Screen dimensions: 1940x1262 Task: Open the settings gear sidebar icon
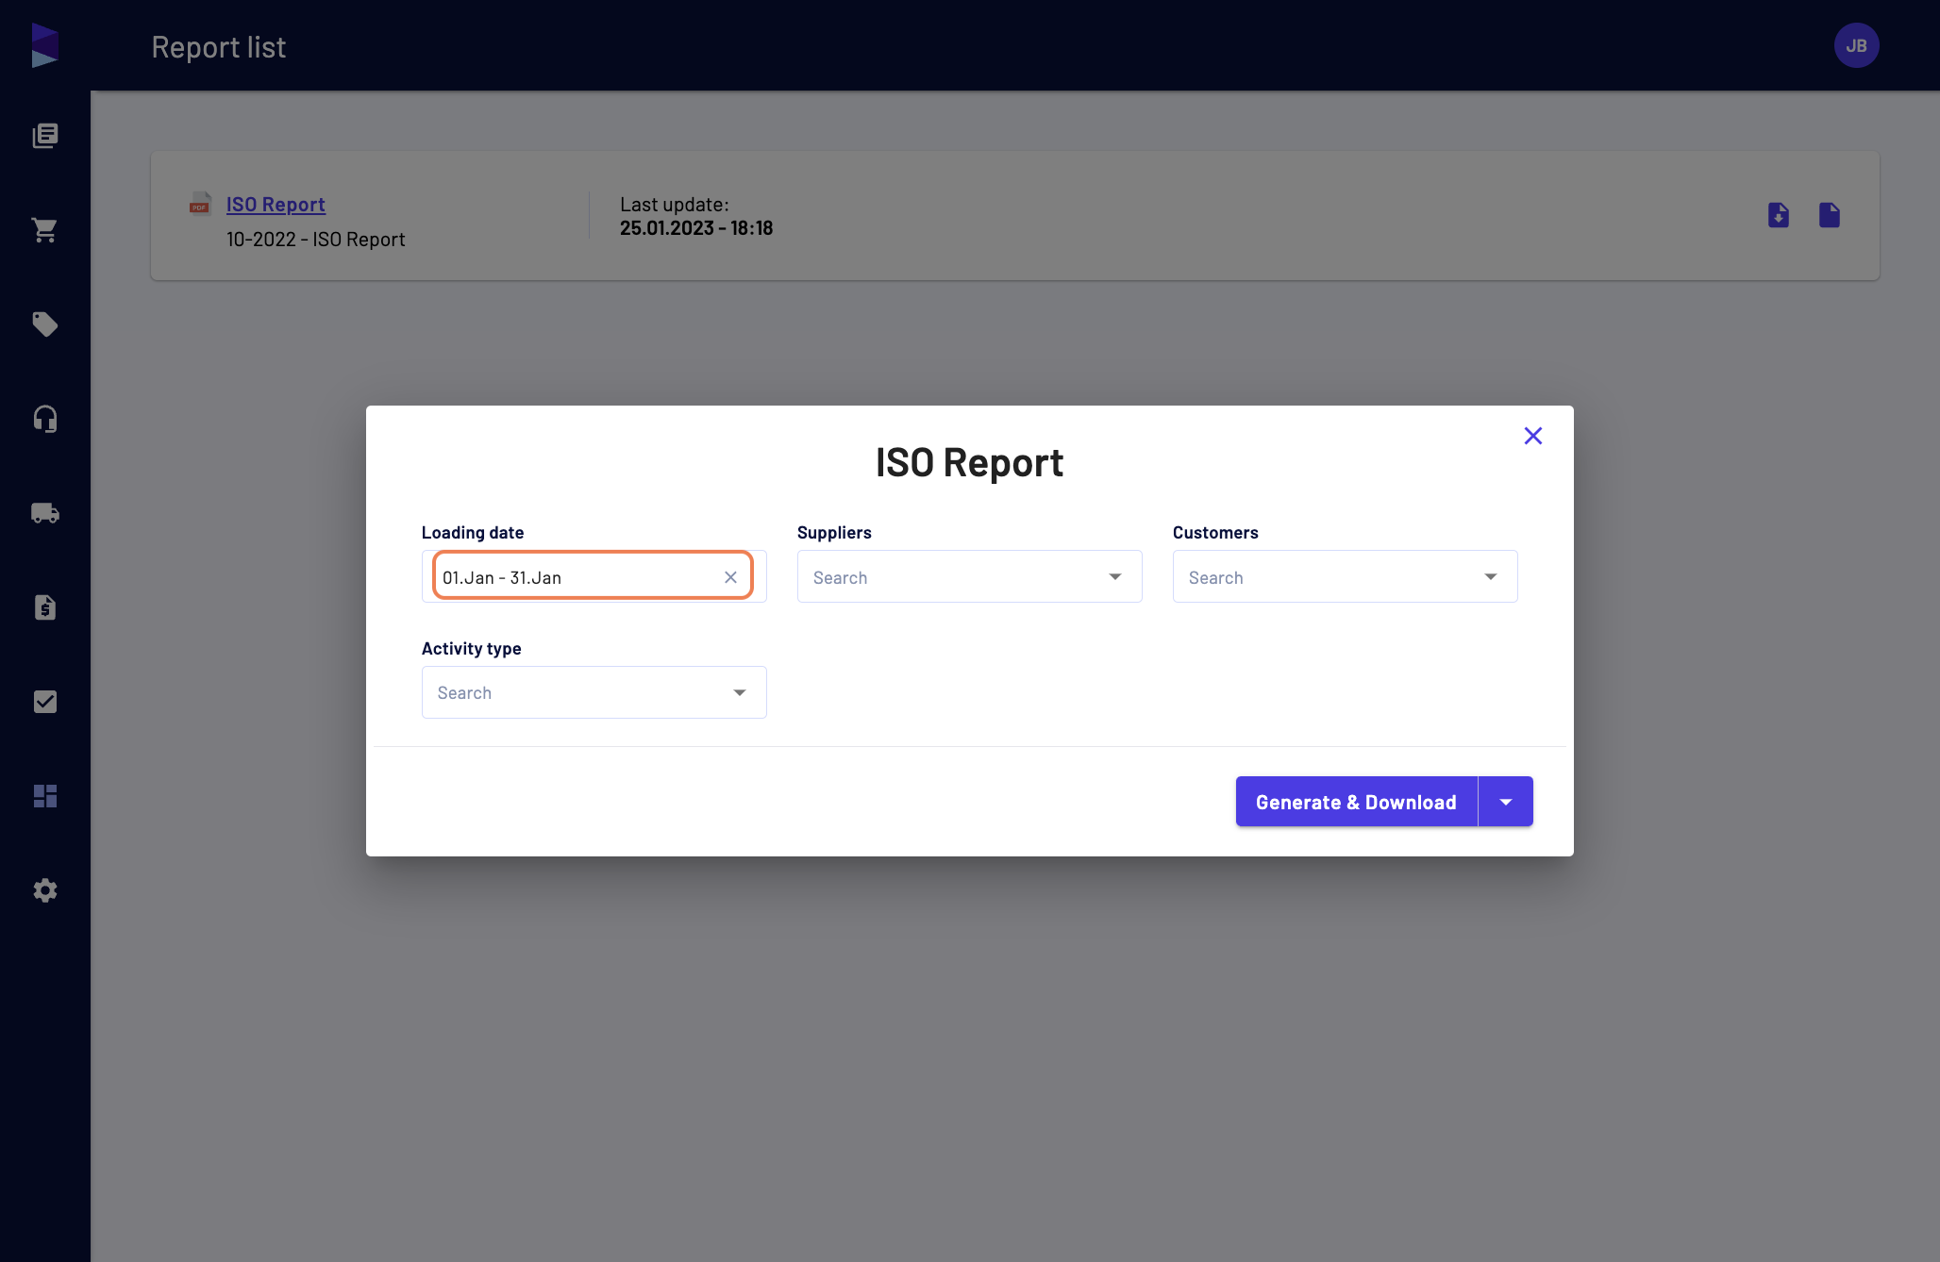[x=45, y=890]
